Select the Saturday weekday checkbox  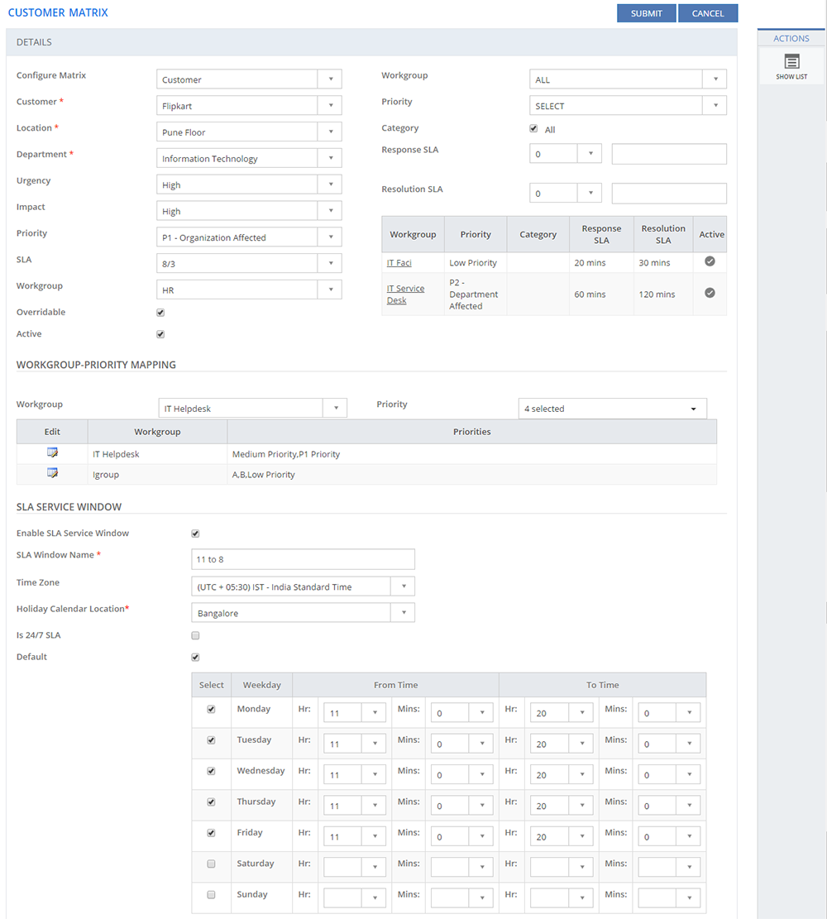pos(211,864)
